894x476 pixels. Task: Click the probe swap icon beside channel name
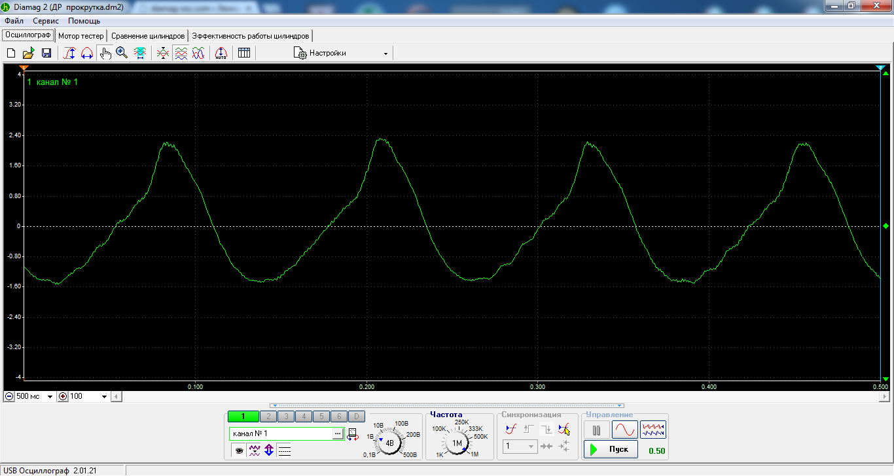click(x=352, y=434)
